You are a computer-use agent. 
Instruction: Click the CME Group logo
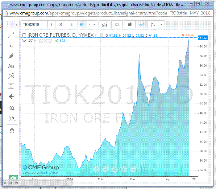coord(41,167)
